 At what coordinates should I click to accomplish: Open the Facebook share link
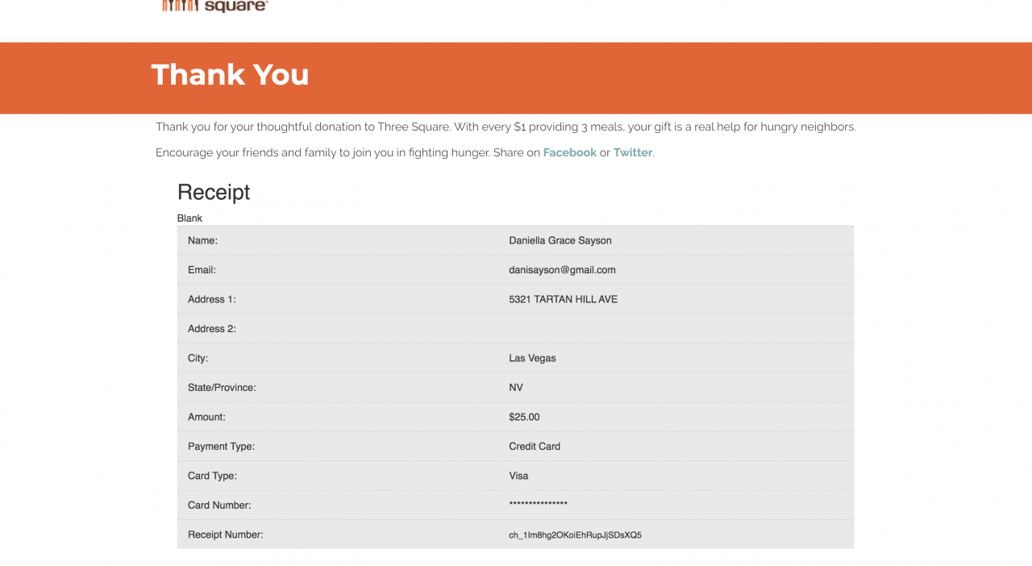coord(569,152)
